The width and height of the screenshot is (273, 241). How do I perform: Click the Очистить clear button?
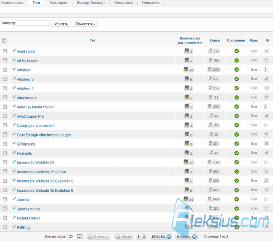(85, 24)
